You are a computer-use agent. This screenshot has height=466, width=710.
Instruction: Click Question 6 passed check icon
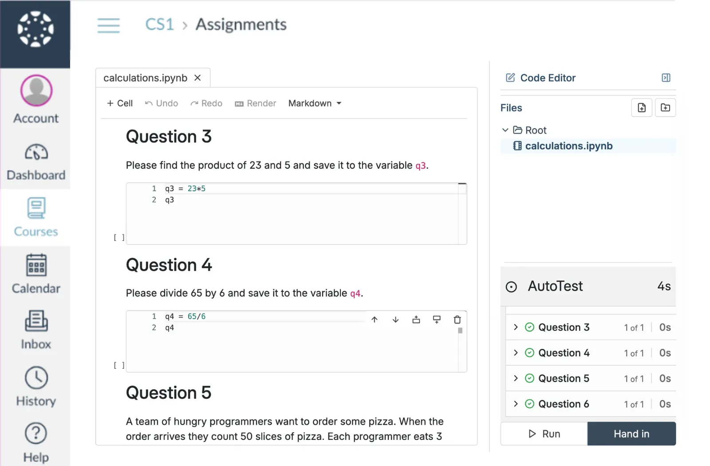529,404
